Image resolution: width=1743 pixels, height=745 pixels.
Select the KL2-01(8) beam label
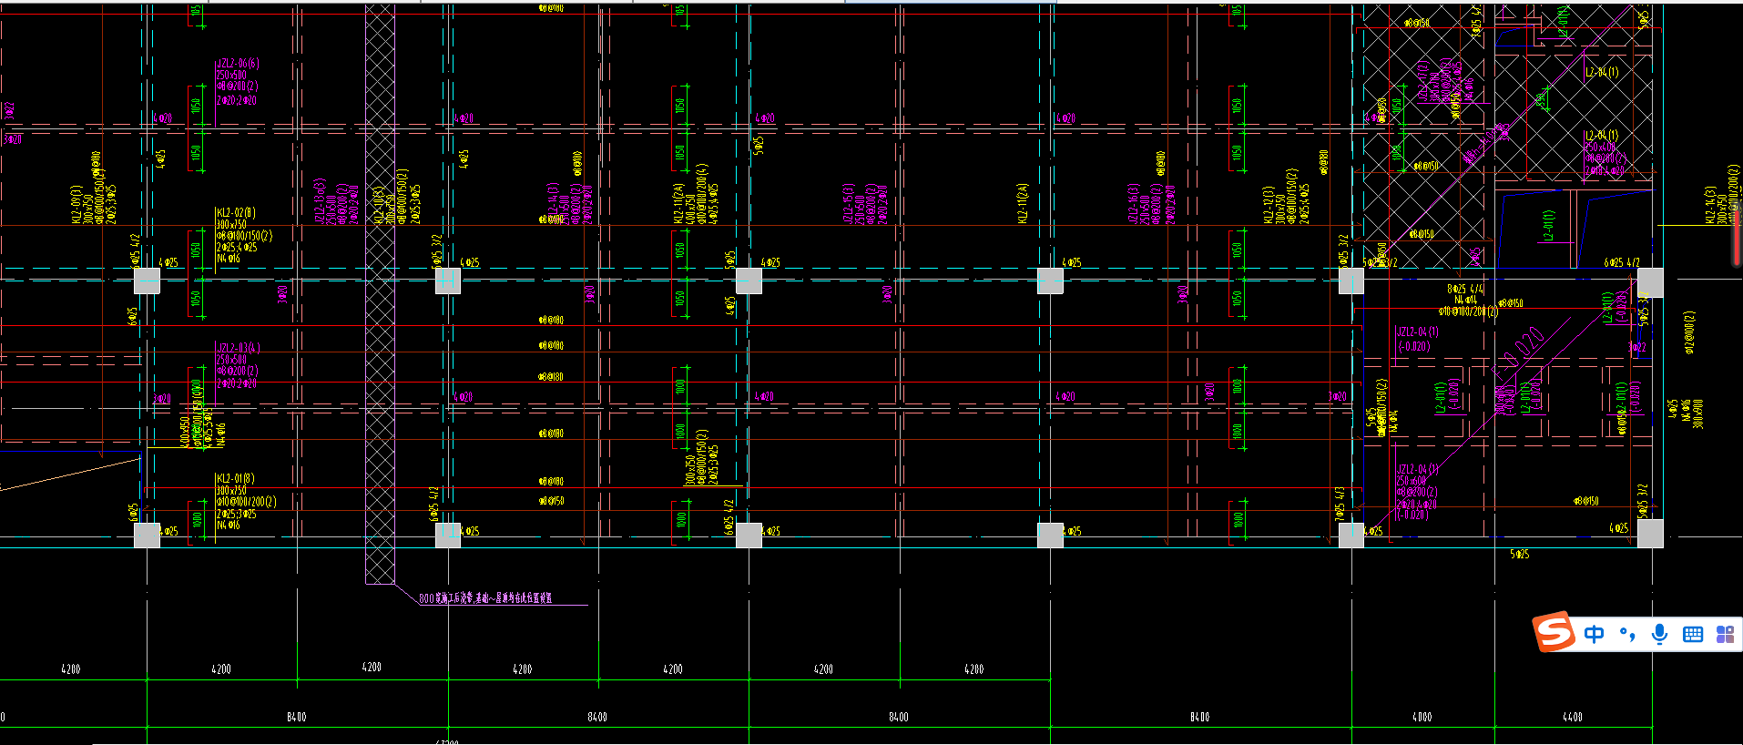pos(236,478)
